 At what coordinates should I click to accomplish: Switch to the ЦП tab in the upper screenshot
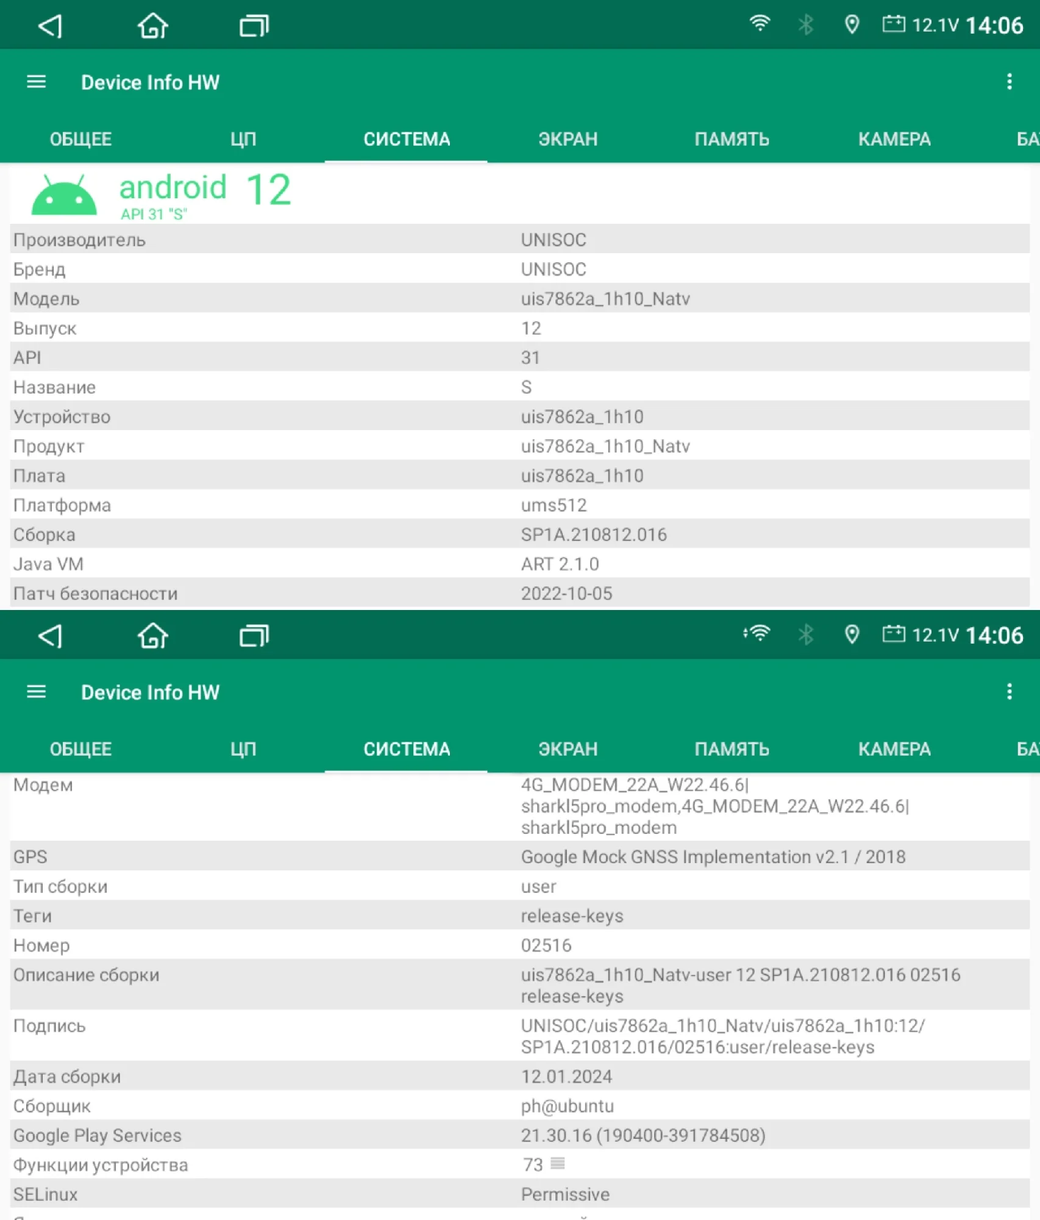click(243, 139)
